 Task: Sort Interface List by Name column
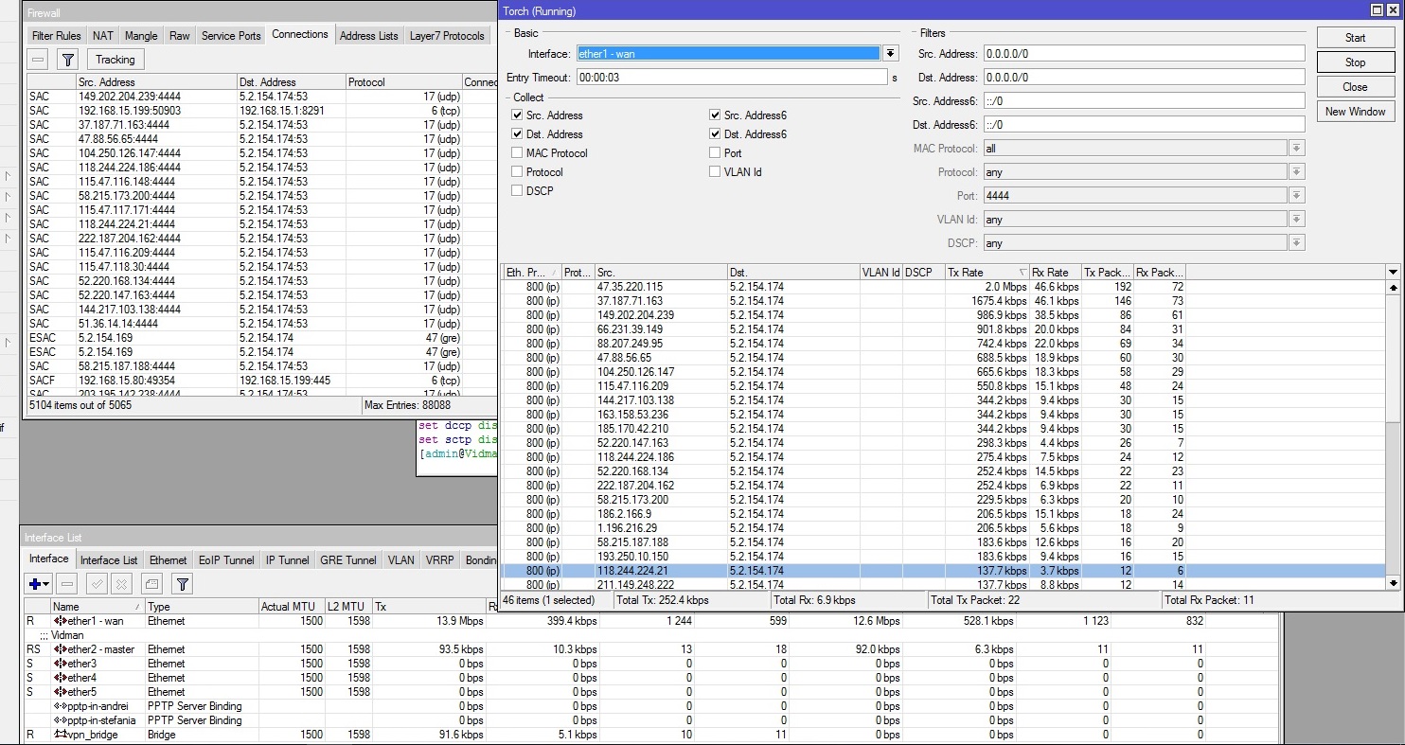pyautogui.click(x=97, y=607)
